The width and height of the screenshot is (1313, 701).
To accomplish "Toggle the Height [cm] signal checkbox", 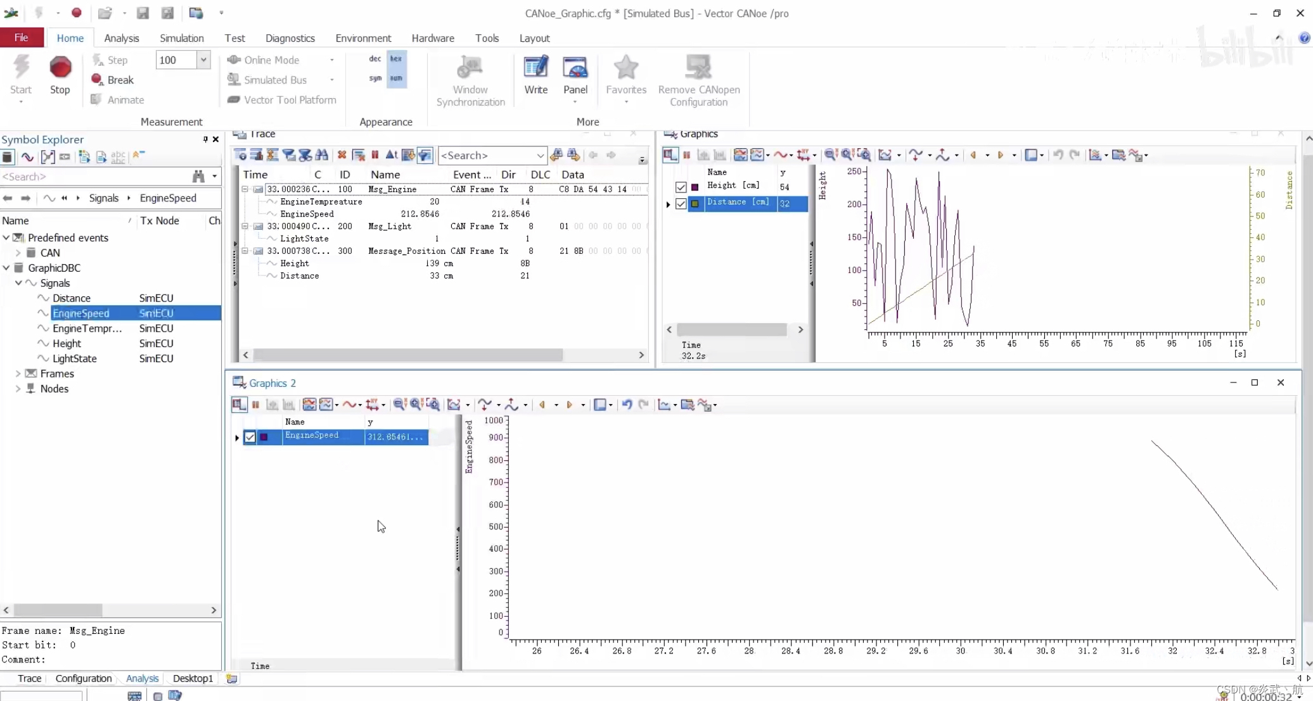I will [681, 187].
